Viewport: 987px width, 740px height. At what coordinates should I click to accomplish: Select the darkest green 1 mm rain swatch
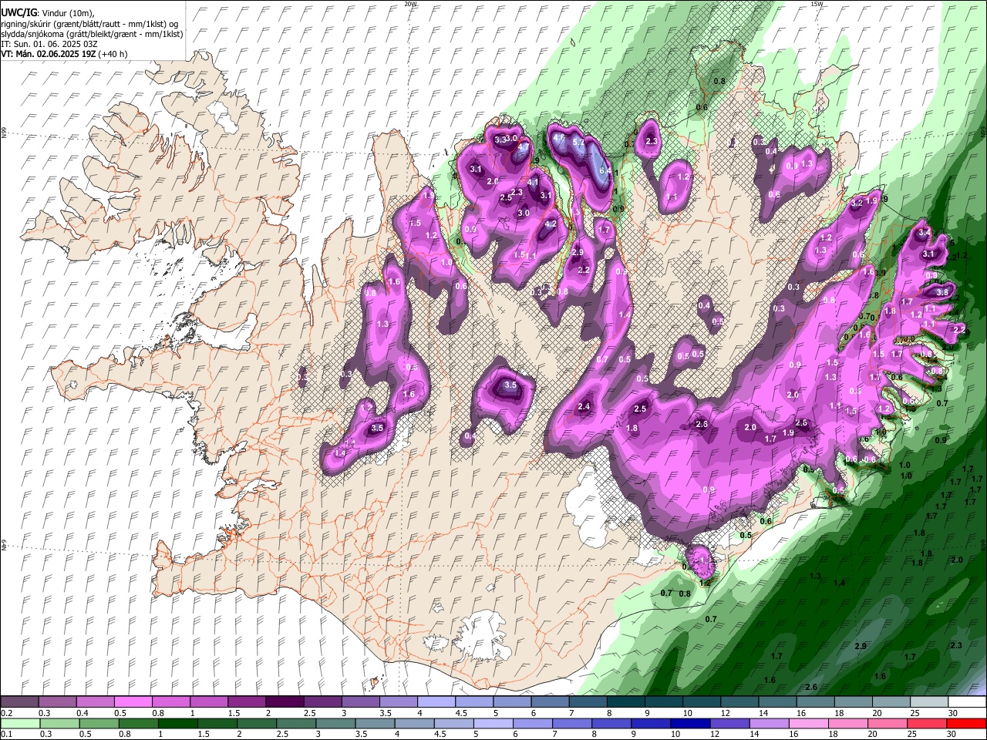click(177, 724)
